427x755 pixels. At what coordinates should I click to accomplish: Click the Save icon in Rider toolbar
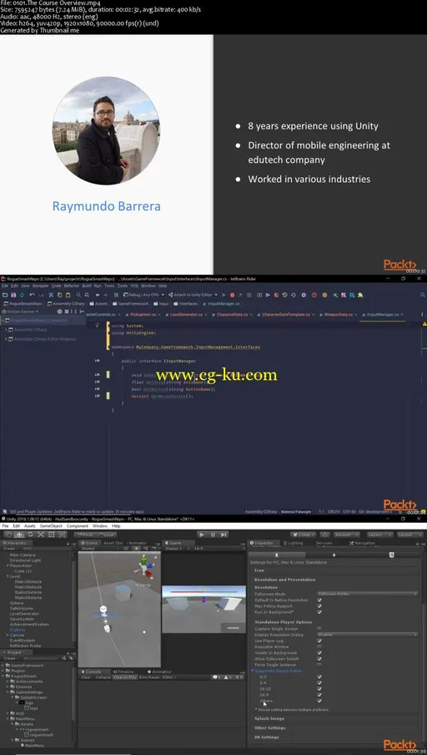click(13, 295)
